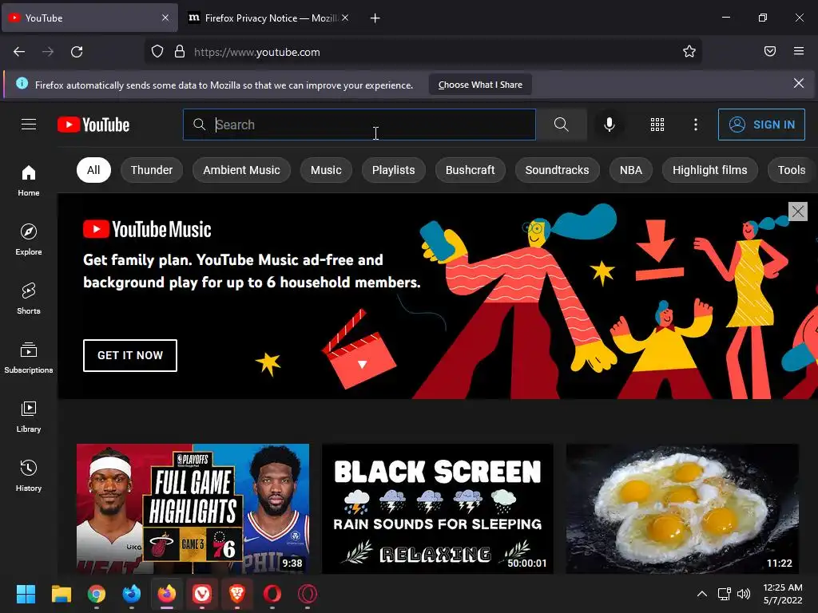View site security via the padlock icon
Screen dimensions: 818x613
point(180,52)
